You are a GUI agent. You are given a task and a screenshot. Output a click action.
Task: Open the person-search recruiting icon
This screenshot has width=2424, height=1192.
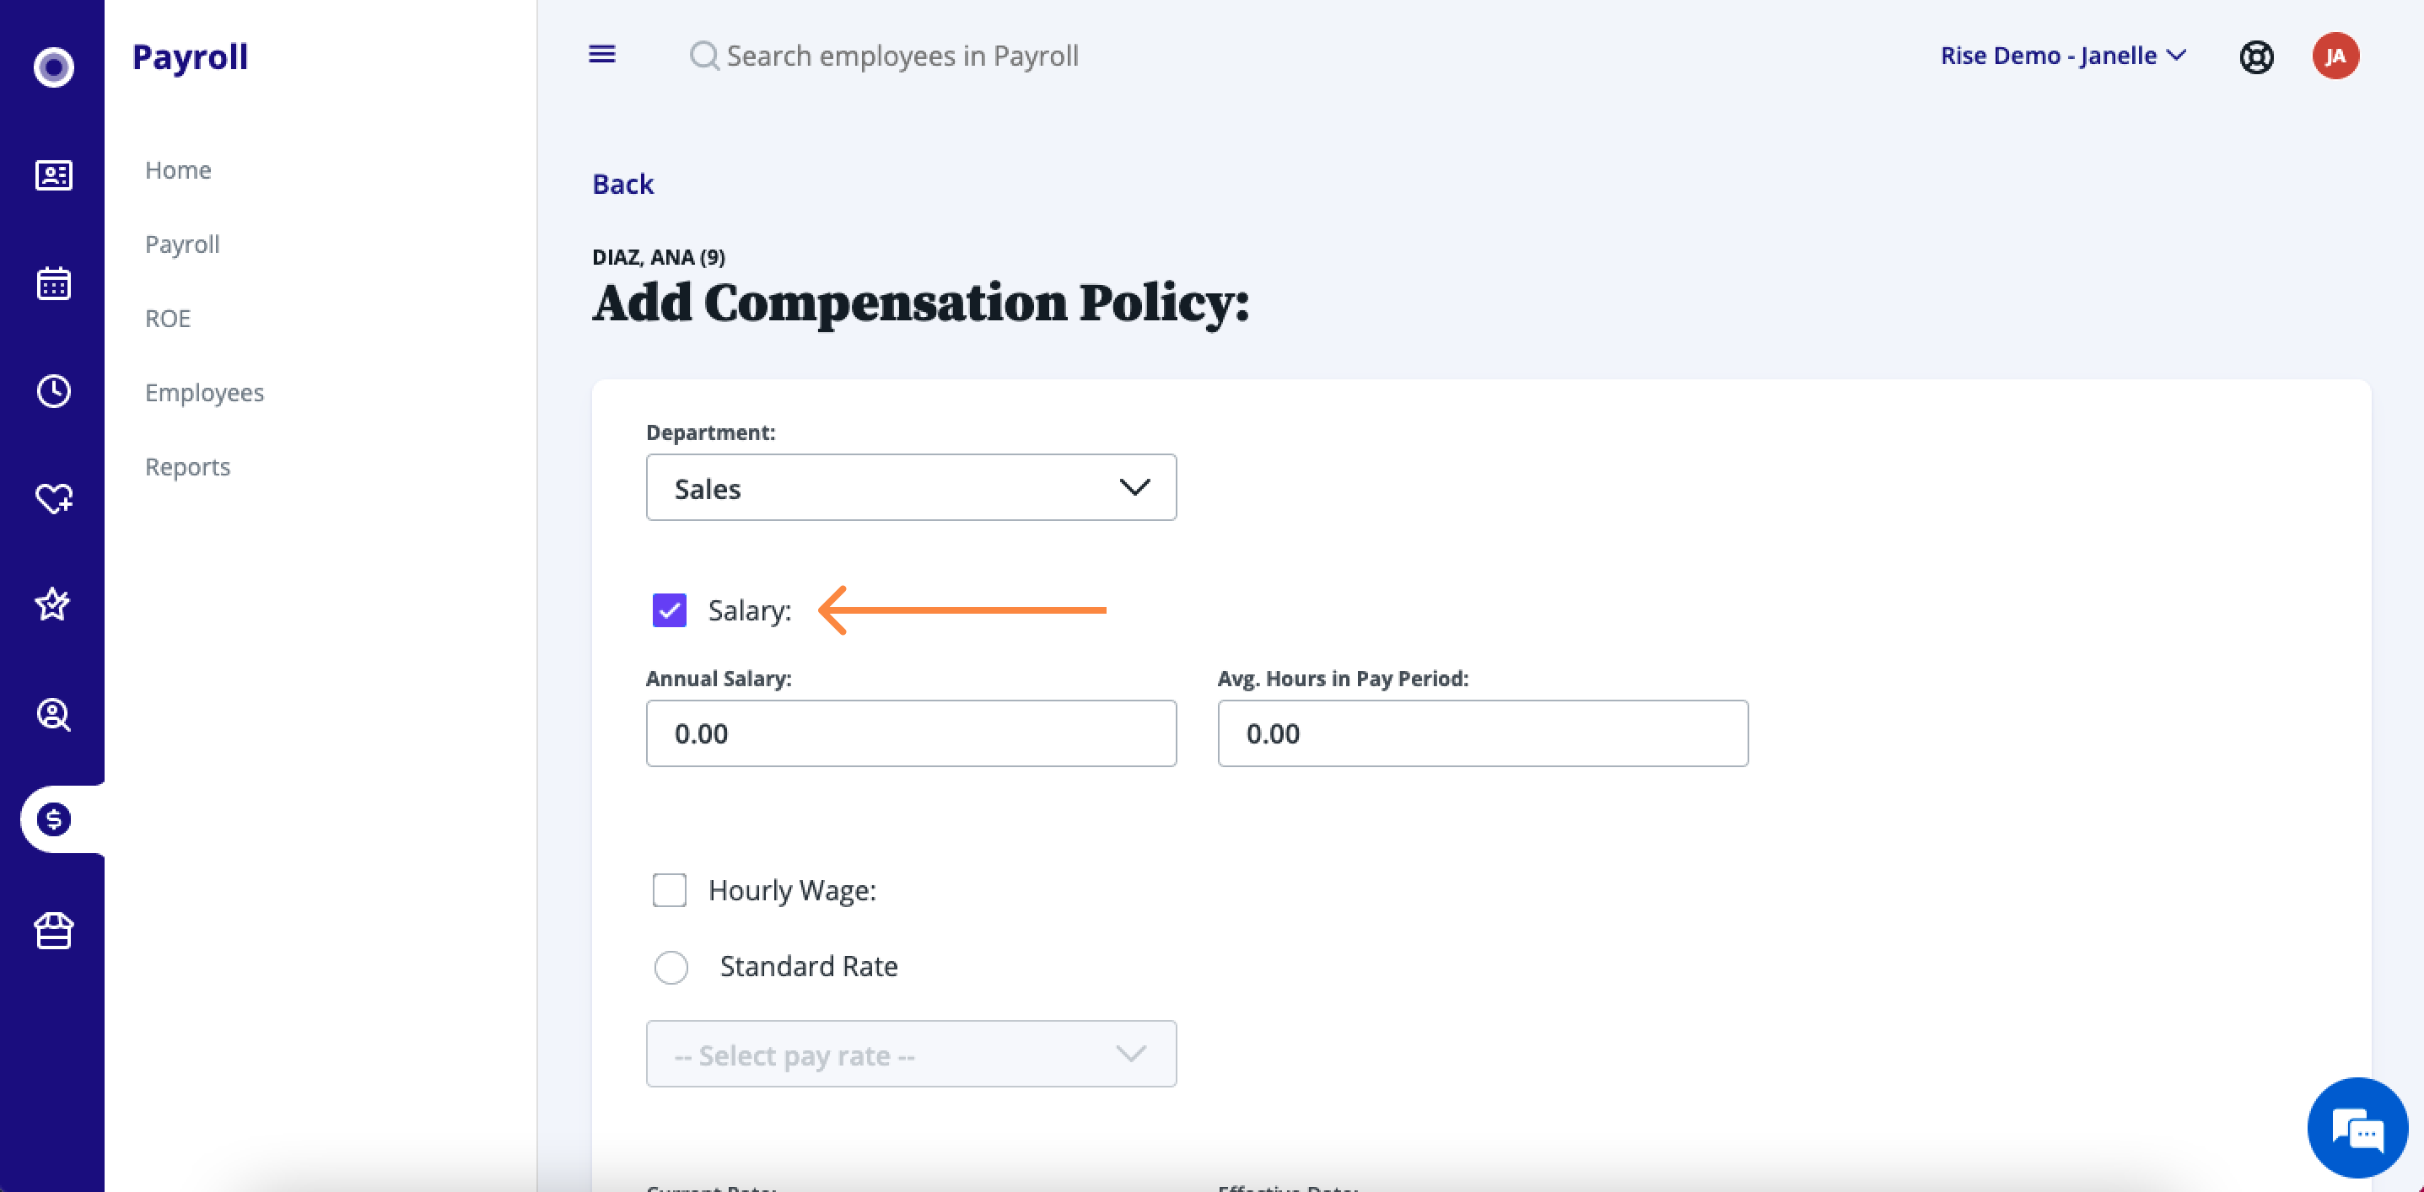(x=54, y=714)
